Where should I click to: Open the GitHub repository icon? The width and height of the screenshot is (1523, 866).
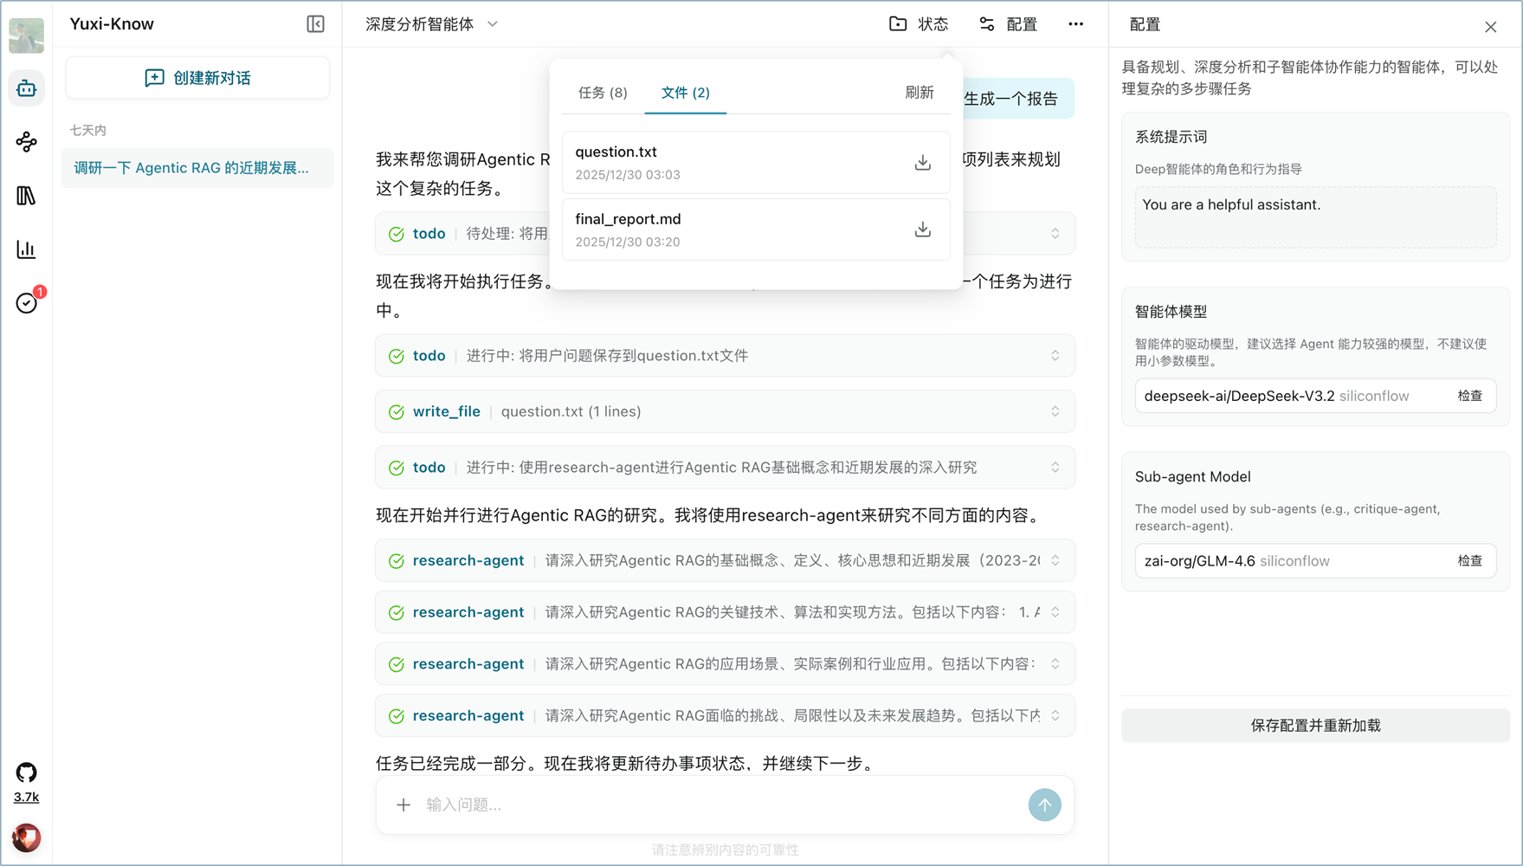click(x=26, y=772)
